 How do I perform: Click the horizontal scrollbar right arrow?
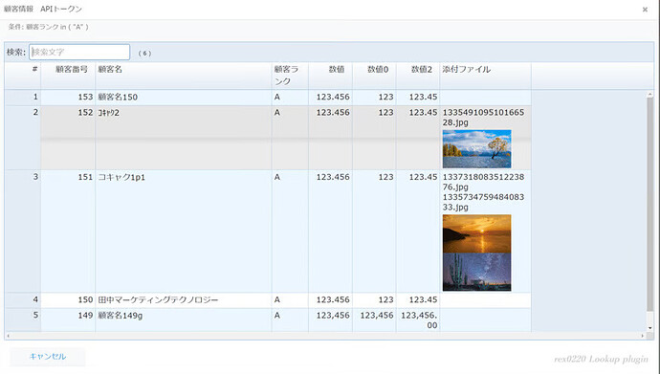643,336
